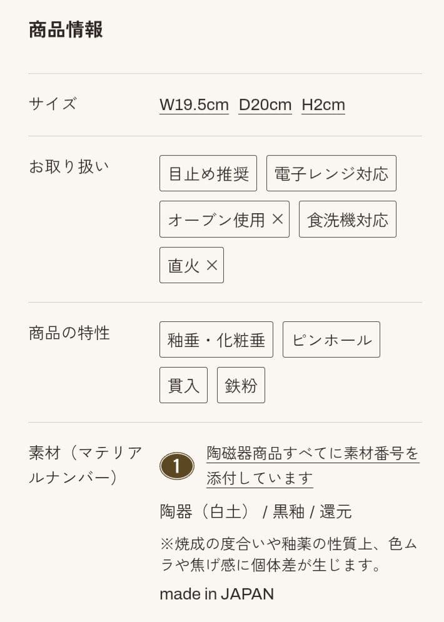This screenshot has height=622, width=444.
Task: Click the material number 1 badge icon
Action: click(x=177, y=466)
